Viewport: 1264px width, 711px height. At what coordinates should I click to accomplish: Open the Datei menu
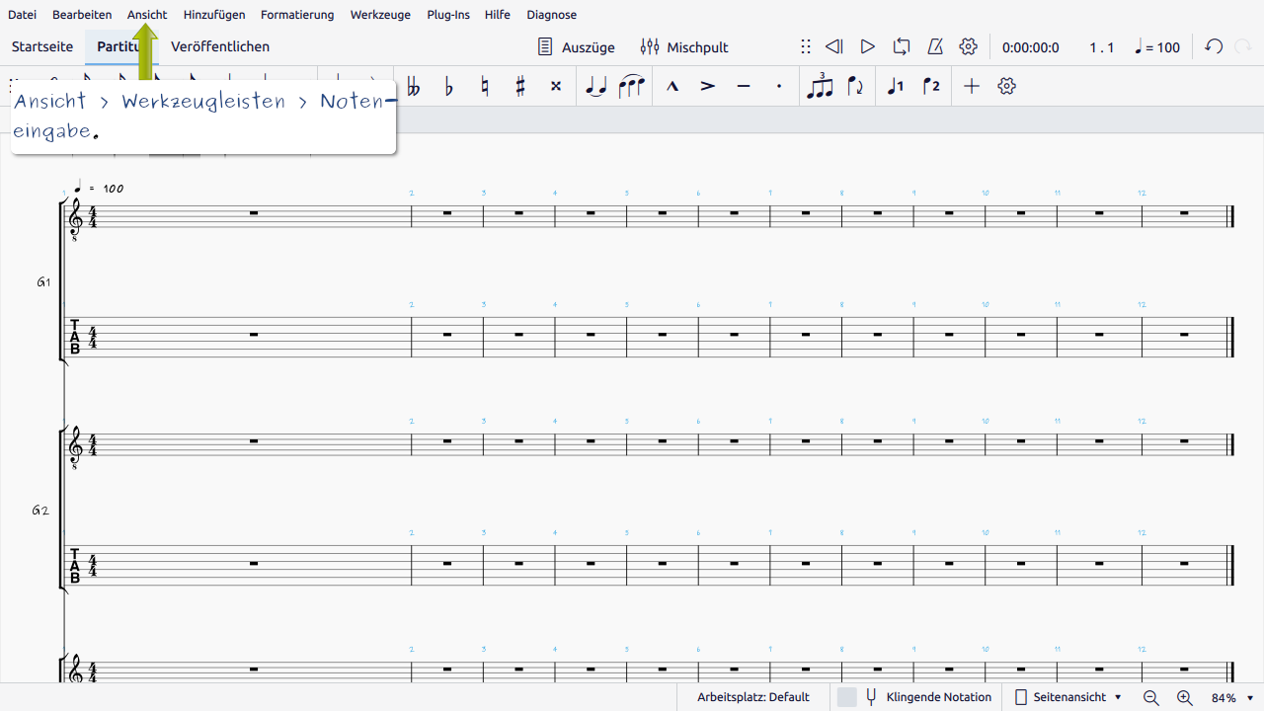coord(23,15)
